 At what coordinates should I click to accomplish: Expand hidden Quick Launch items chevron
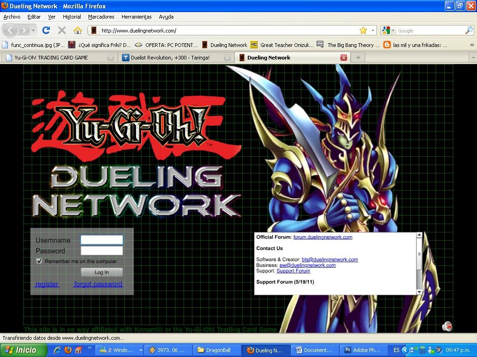pyautogui.click(x=90, y=348)
